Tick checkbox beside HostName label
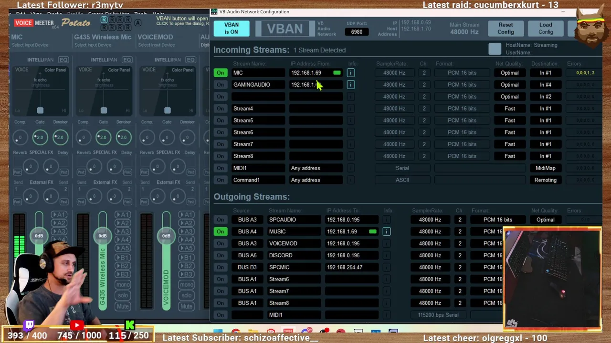This screenshot has width=611, height=343. click(x=495, y=49)
